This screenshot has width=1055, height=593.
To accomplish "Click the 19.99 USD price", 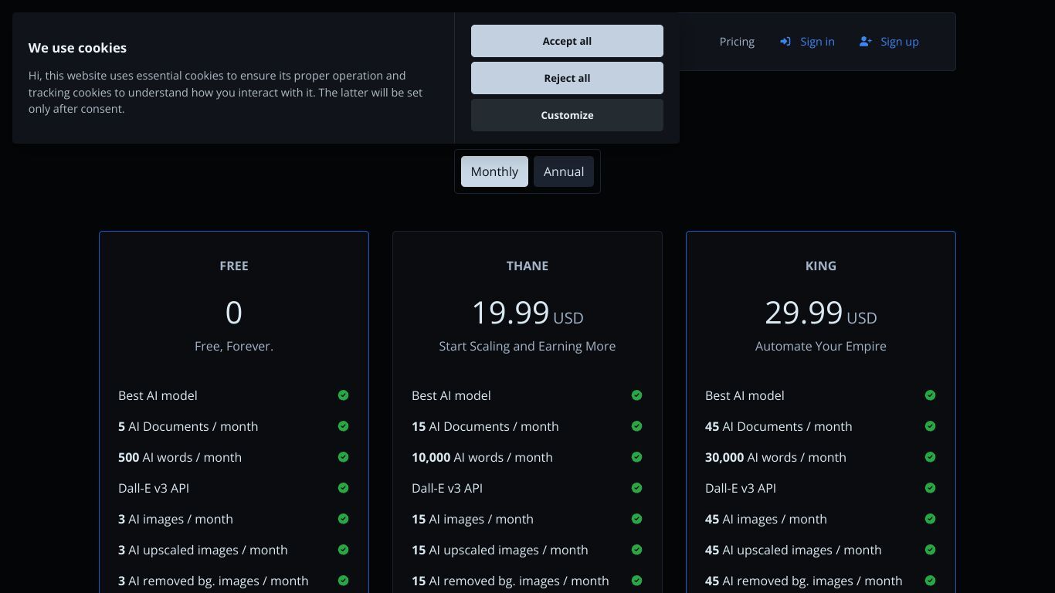I will point(527,313).
